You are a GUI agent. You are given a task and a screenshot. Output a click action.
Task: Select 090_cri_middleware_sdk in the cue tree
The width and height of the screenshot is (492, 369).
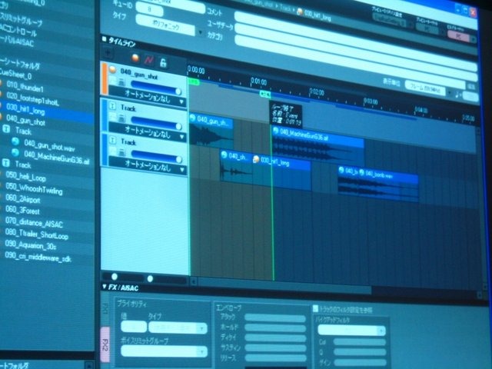coord(38,257)
